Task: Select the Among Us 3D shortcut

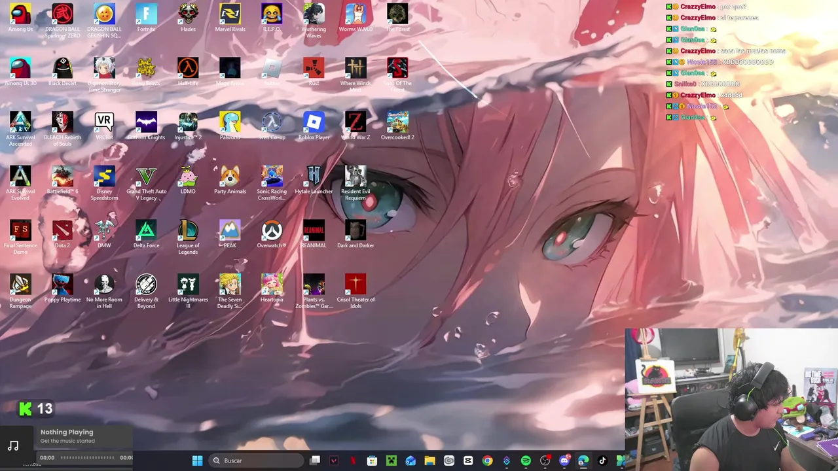Action: click(20, 73)
